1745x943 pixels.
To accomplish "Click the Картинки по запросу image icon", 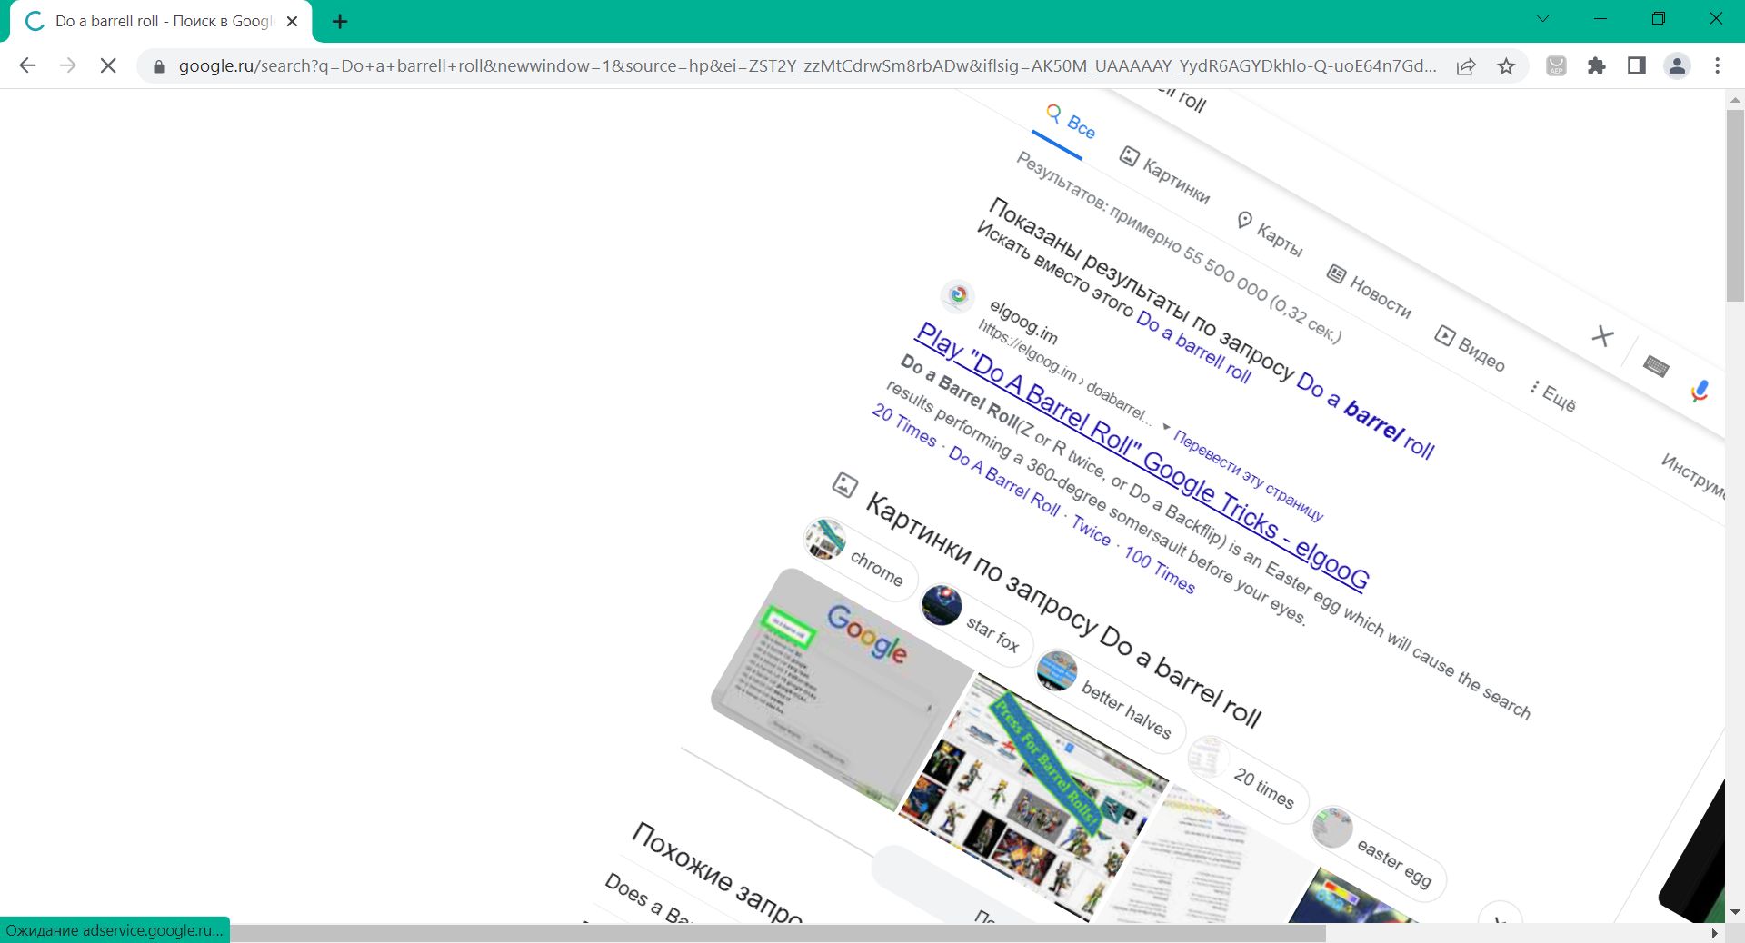I will pos(844,484).
